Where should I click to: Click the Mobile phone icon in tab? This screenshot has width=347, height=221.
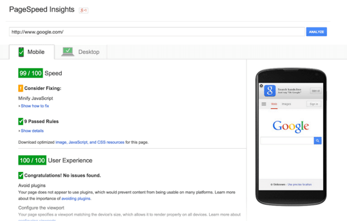point(21,52)
